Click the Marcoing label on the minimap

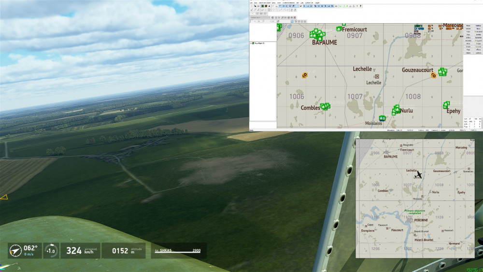click(x=461, y=147)
